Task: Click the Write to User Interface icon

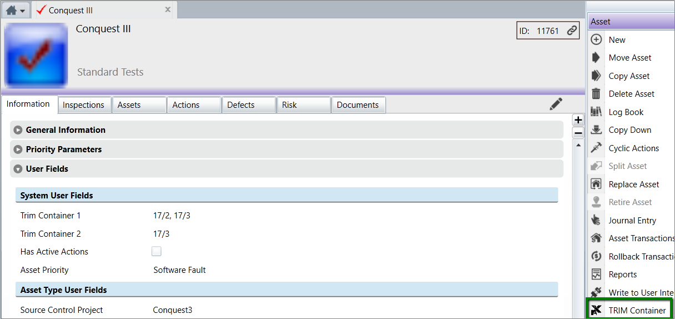Action: [596, 292]
